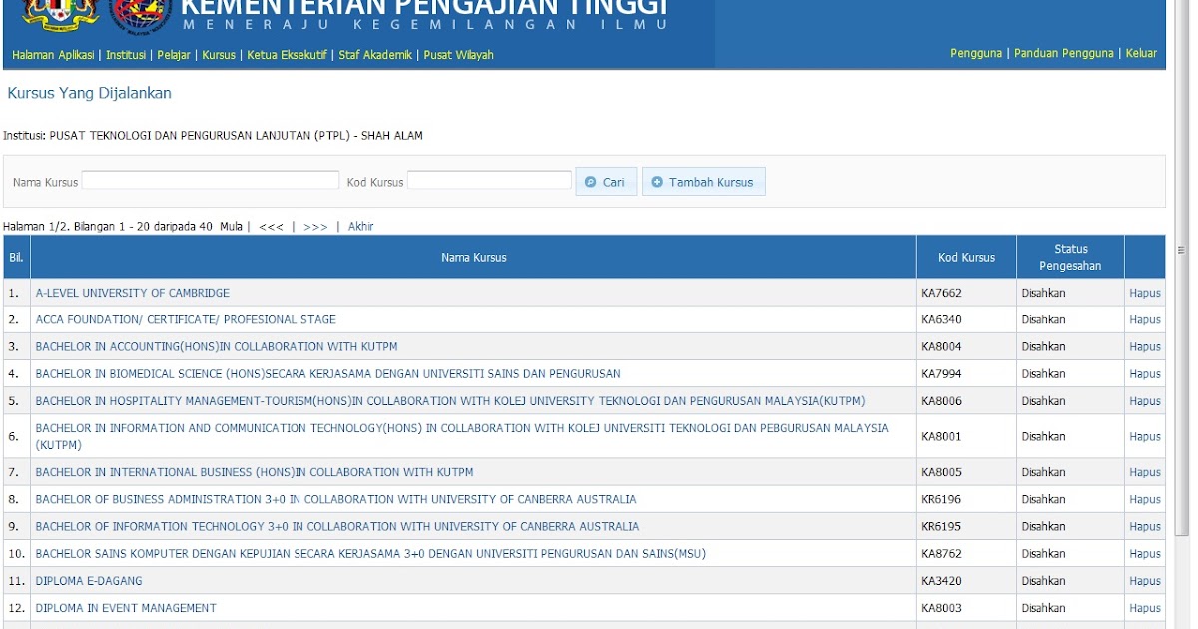The image size is (1198, 629).
Task: Open the Ketua Eksekutif menu
Action: pyautogui.click(x=287, y=55)
